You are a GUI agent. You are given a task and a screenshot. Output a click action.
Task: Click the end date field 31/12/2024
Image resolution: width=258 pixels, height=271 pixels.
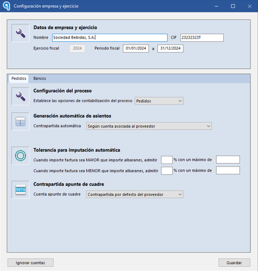pyautogui.click(x=171, y=48)
